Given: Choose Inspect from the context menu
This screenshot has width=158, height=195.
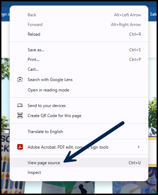Looking at the screenshot, I should tap(79, 172).
